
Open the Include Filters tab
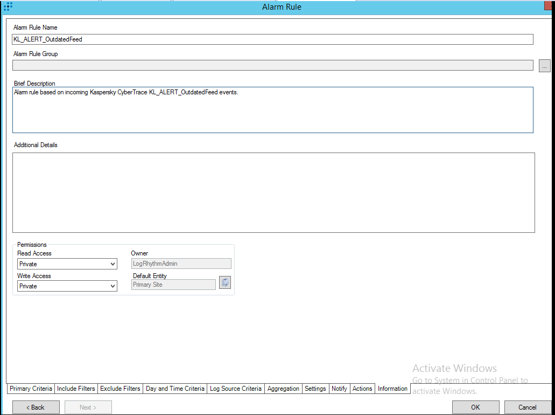click(76, 388)
